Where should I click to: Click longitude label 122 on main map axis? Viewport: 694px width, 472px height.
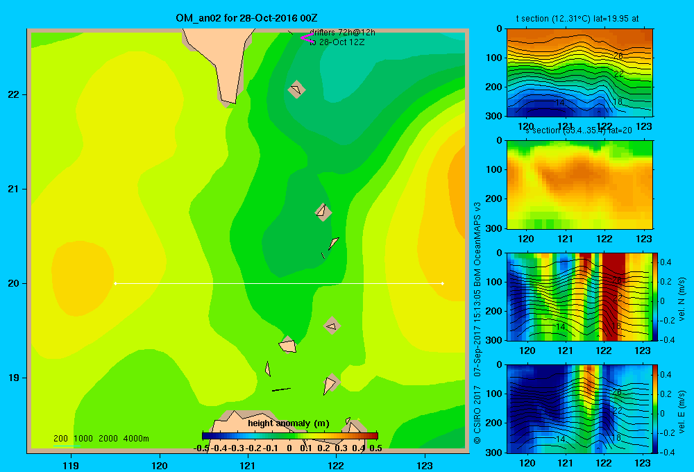point(336,466)
